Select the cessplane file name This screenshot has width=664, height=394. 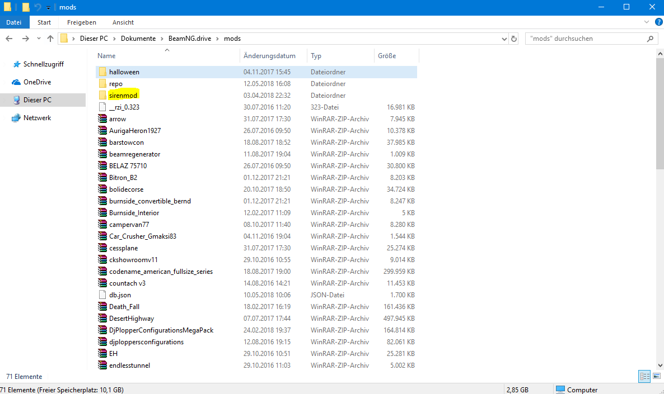click(124, 248)
